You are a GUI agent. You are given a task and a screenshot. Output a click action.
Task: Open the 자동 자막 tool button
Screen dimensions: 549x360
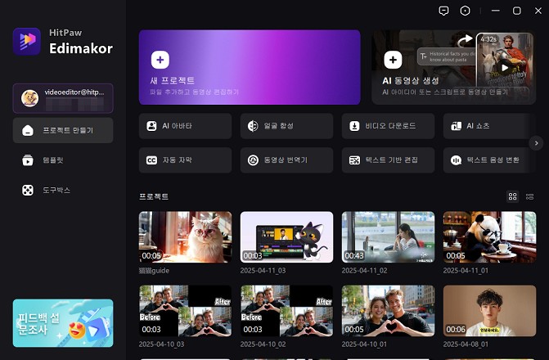click(185, 160)
